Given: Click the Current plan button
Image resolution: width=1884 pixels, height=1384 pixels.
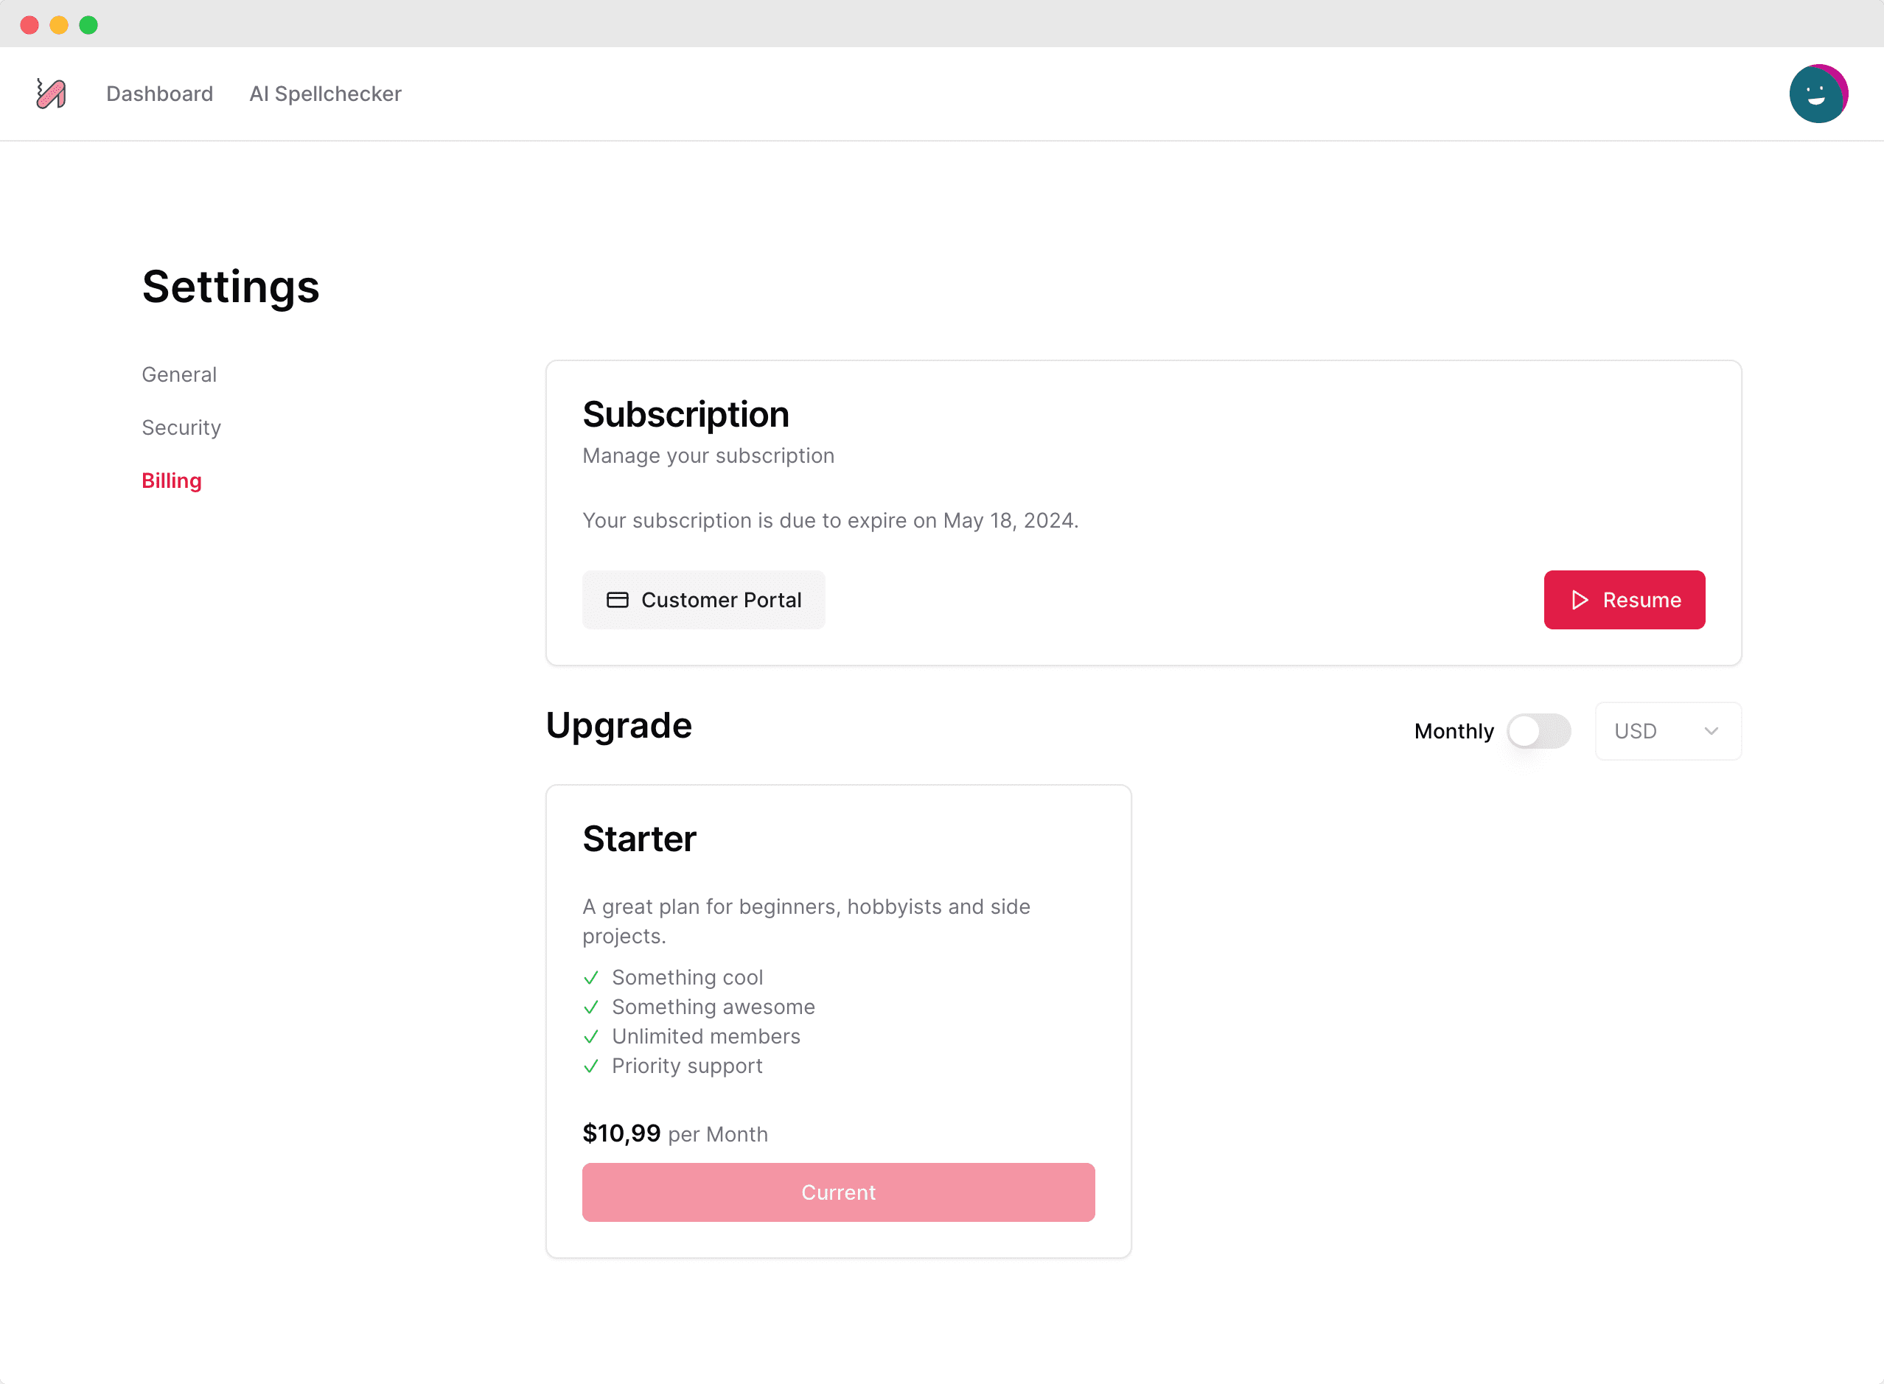Looking at the screenshot, I should (x=839, y=1192).
